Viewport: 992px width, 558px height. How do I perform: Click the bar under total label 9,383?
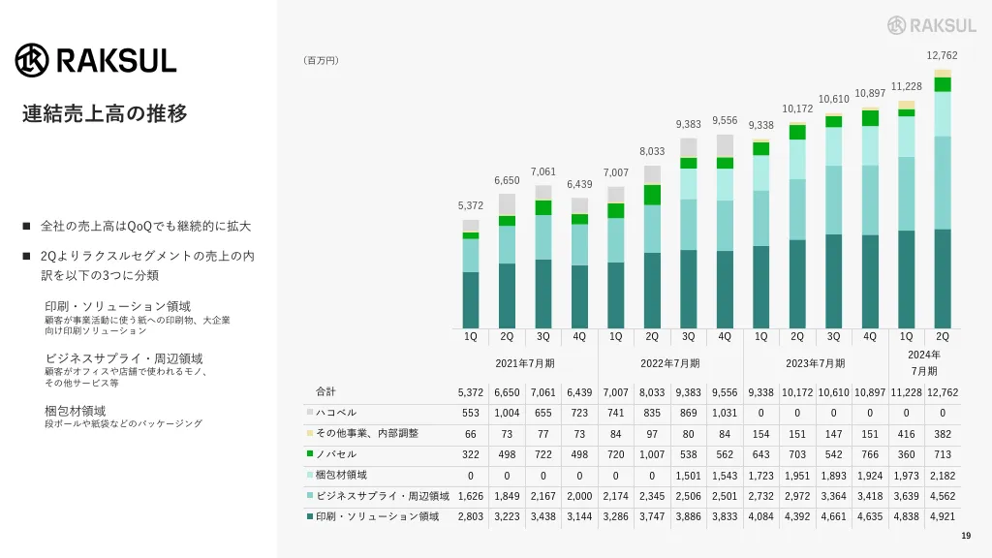(x=688, y=233)
